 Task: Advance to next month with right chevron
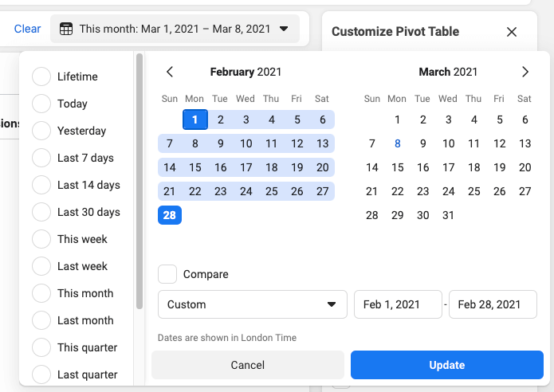tap(525, 72)
